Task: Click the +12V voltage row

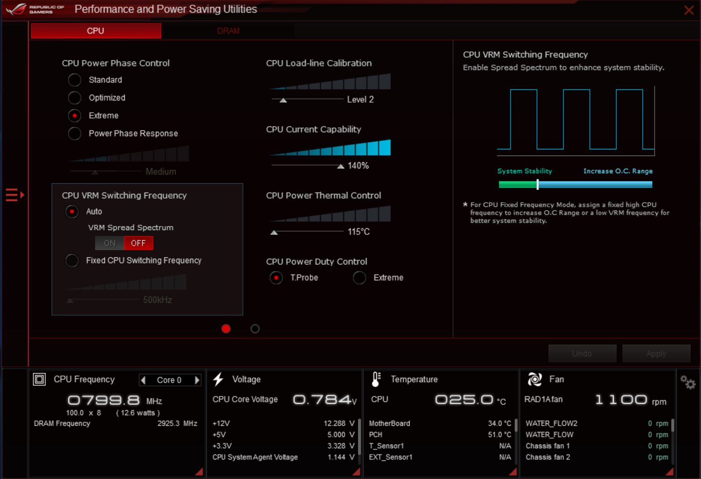Action: coord(283,423)
